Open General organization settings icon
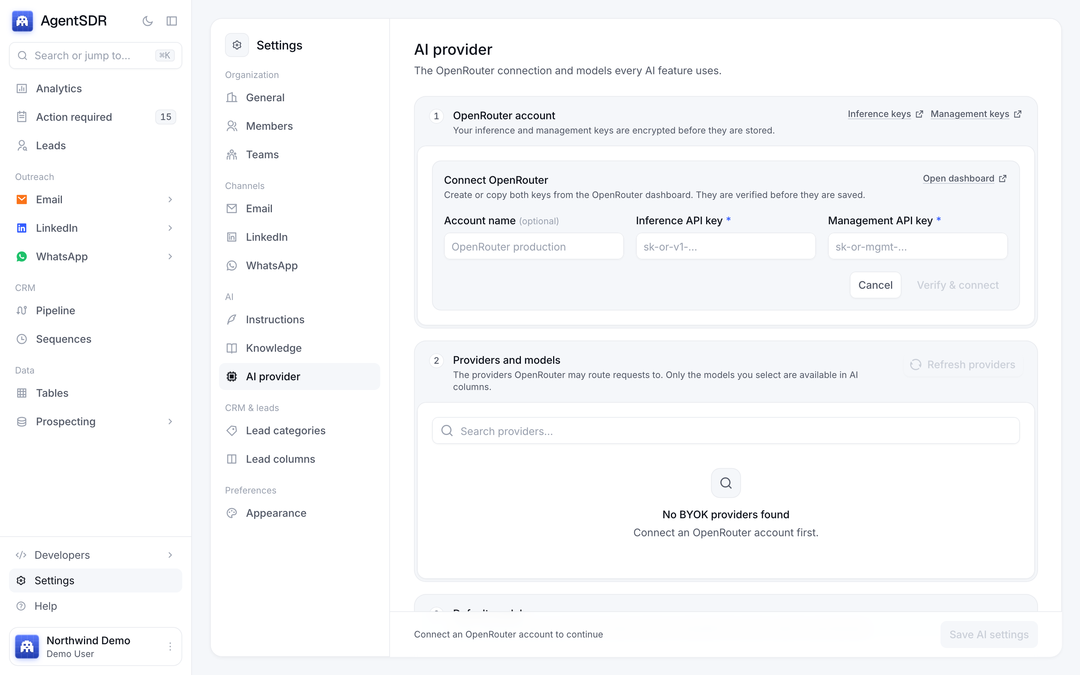 tap(232, 97)
